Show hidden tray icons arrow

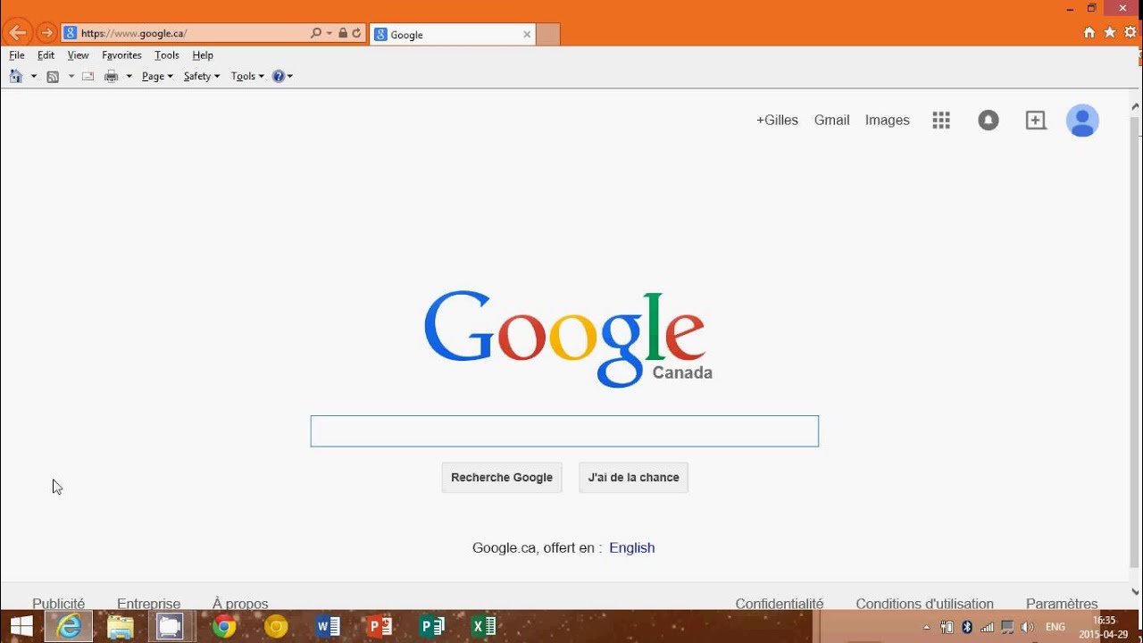pos(926,627)
